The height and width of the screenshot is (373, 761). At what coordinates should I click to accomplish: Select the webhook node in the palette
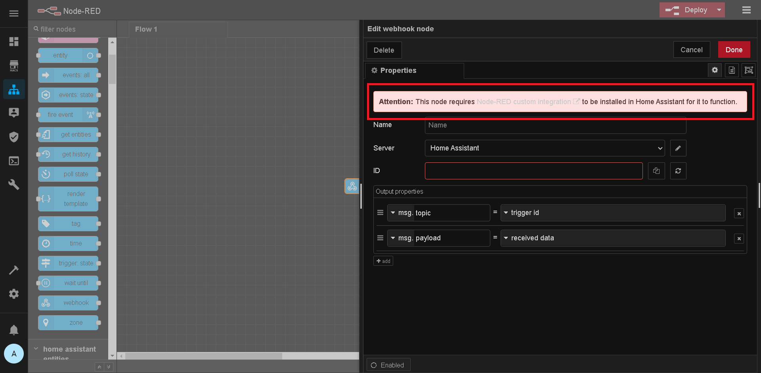(x=68, y=303)
